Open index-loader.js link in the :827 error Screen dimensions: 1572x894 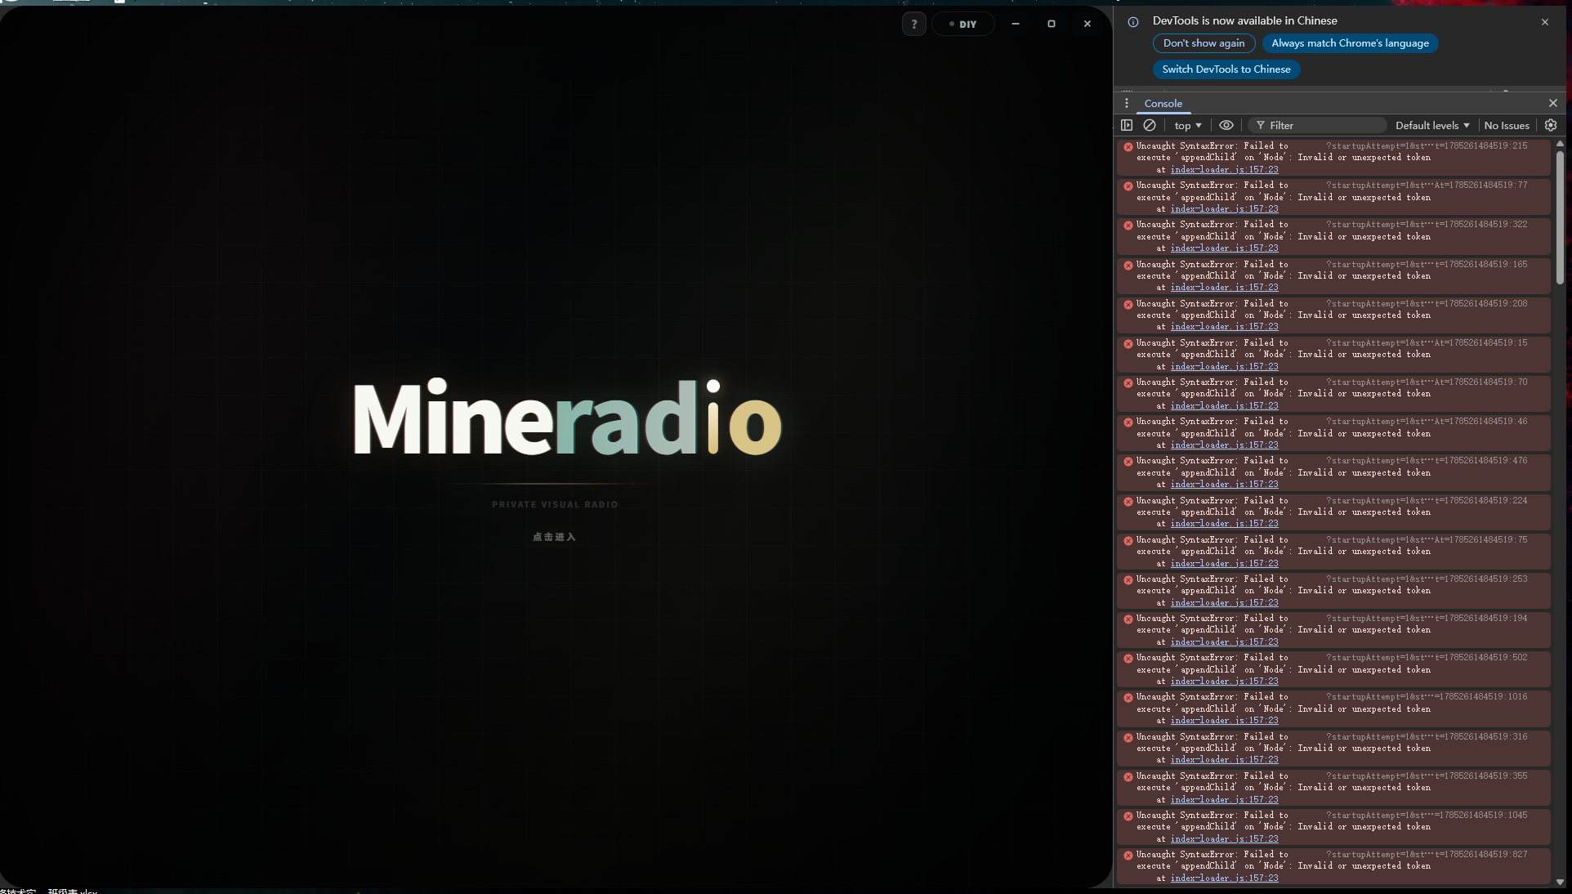click(x=1225, y=878)
